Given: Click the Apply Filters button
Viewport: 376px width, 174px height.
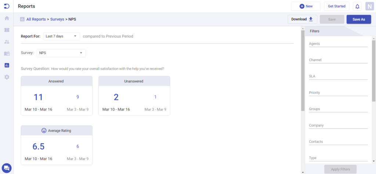Looking at the screenshot, I should pos(340,169).
